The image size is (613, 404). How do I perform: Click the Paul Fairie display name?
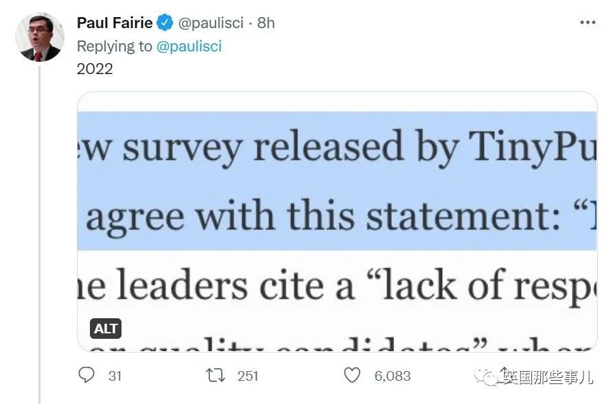click(114, 23)
